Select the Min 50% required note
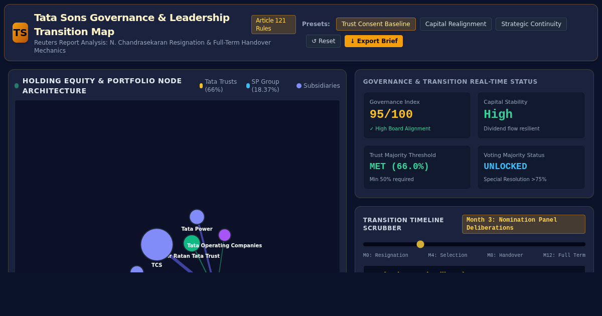Viewport: 602px width, 316px height. click(392, 180)
